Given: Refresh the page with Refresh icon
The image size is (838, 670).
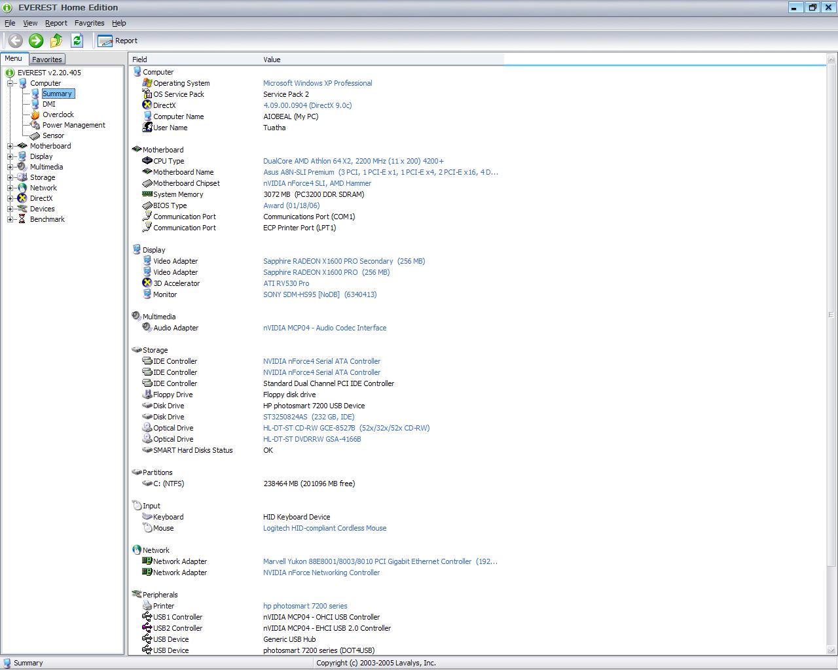Looking at the screenshot, I should [x=77, y=41].
